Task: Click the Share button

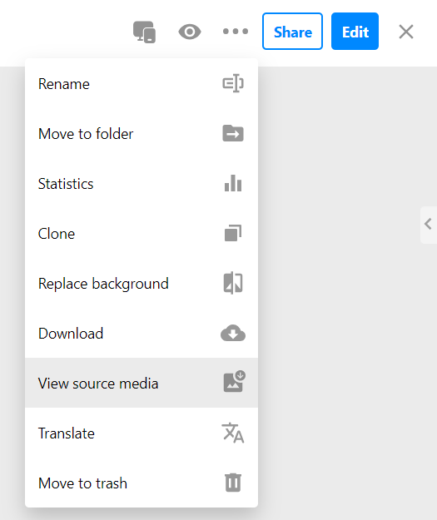Action: (292, 32)
